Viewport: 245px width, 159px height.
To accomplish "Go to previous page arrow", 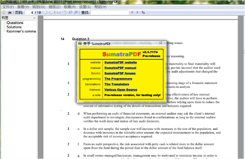I will pyautogui.click(x=46, y=12).
